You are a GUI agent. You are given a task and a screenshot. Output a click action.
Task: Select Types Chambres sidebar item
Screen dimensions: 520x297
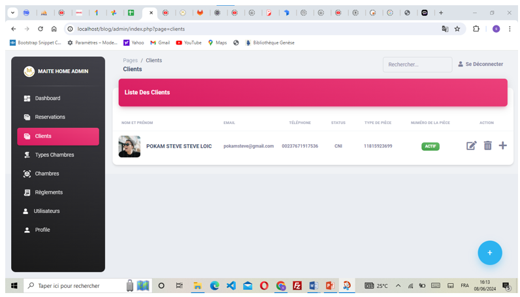tap(54, 155)
